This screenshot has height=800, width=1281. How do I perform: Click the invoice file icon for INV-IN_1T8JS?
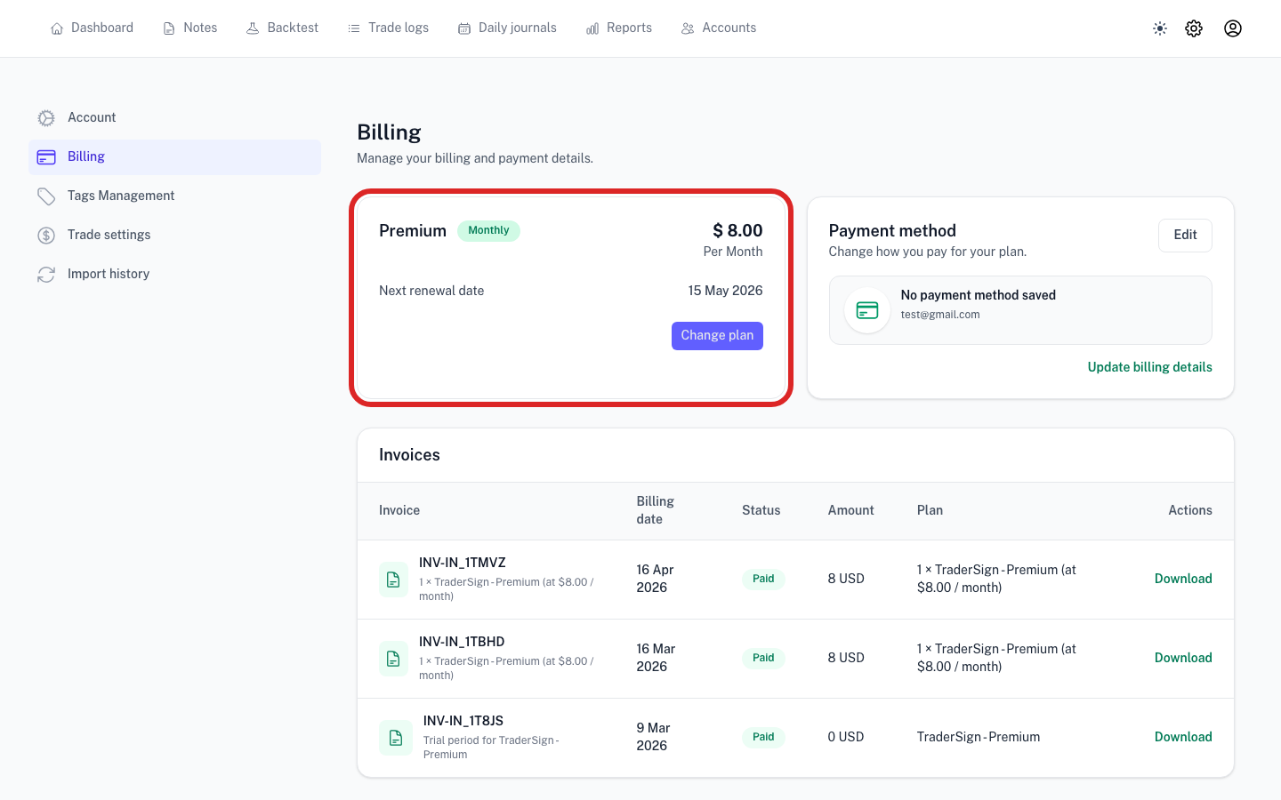pos(395,737)
